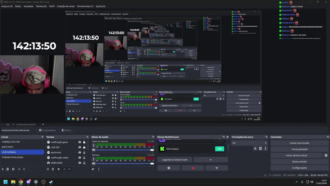Open the Painéis (D) menu
The width and height of the screenshot is (330, 186).
pyautogui.click(x=41, y=6)
